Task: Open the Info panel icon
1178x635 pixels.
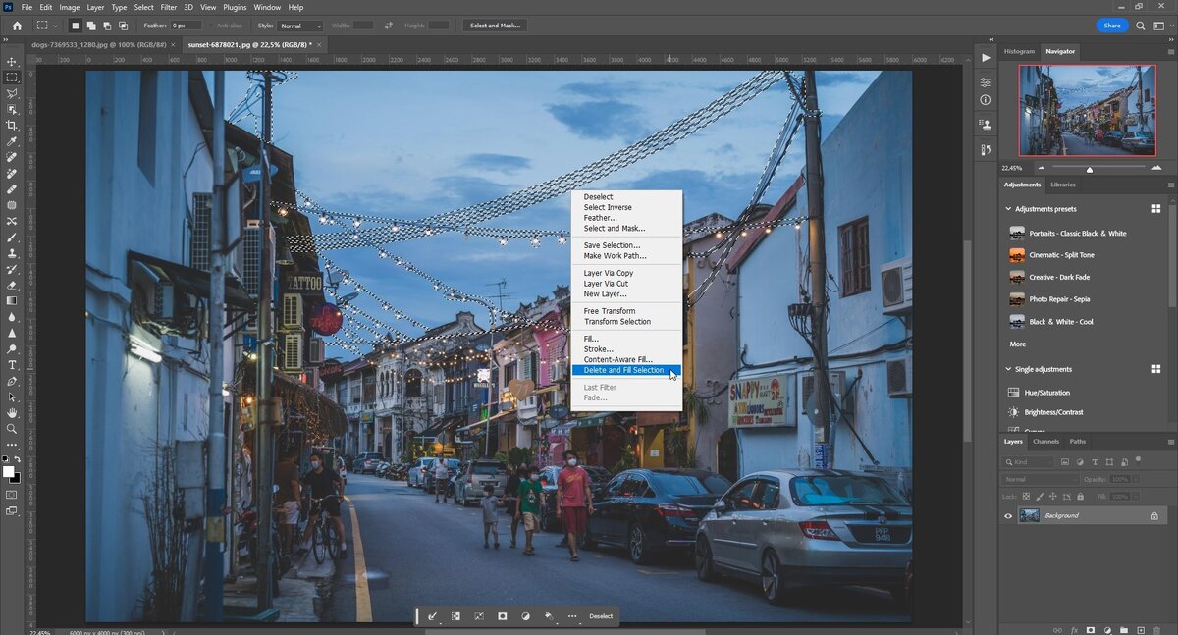Action: [986, 100]
